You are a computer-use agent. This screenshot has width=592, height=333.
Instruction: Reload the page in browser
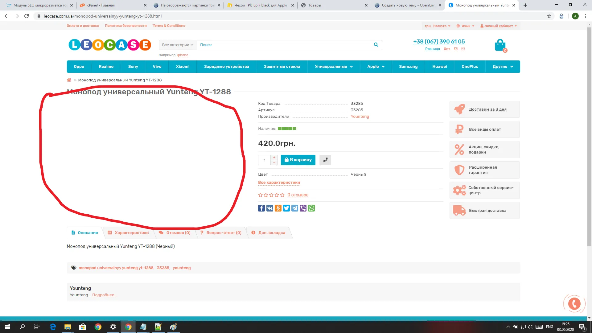coord(27,16)
